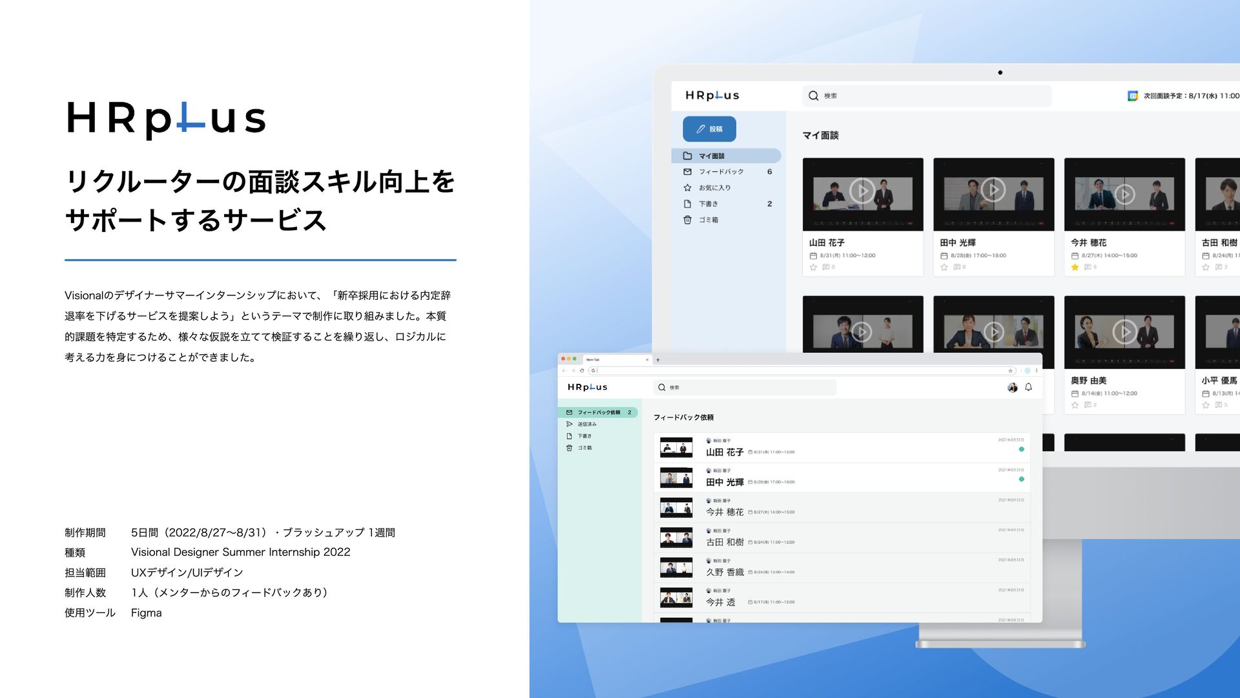Viewport: 1240px width, 698px height.
Task: Click the HRplus logo in the monitor app header
Action: click(x=712, y=96)
